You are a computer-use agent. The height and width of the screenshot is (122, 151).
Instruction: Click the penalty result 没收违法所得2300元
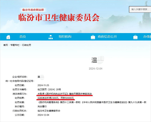click(x=48, y=98)
